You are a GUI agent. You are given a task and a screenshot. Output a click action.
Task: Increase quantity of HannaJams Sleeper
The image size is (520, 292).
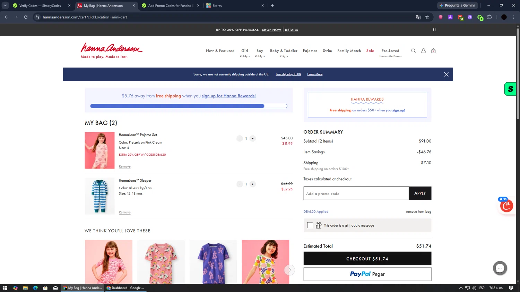point(252,184)
